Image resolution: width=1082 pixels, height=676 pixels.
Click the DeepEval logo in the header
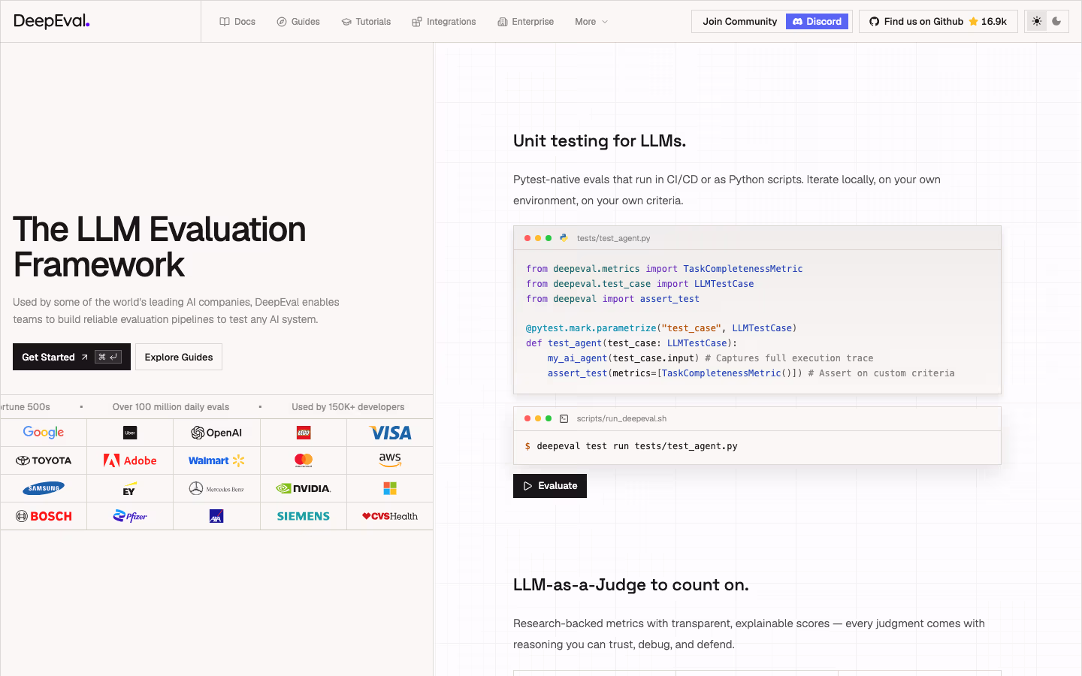click(x=51, y=21)
